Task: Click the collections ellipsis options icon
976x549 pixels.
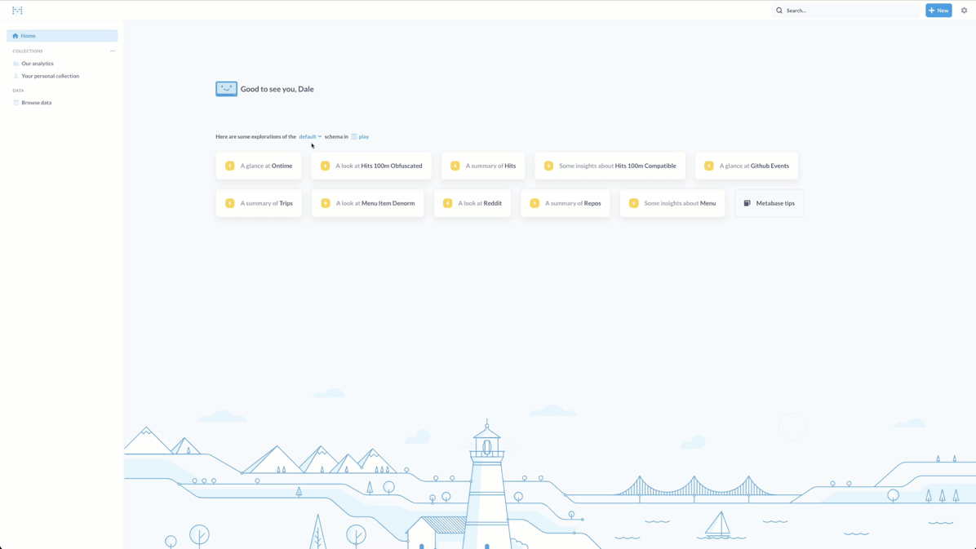Action: click(x=113, y=51)
